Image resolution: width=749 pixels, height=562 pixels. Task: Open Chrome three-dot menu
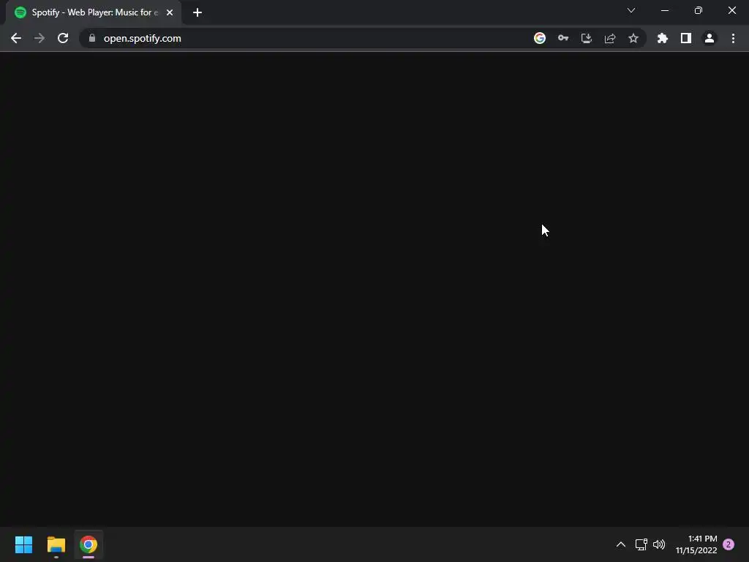pyautogui.click(x=733, y=38)
